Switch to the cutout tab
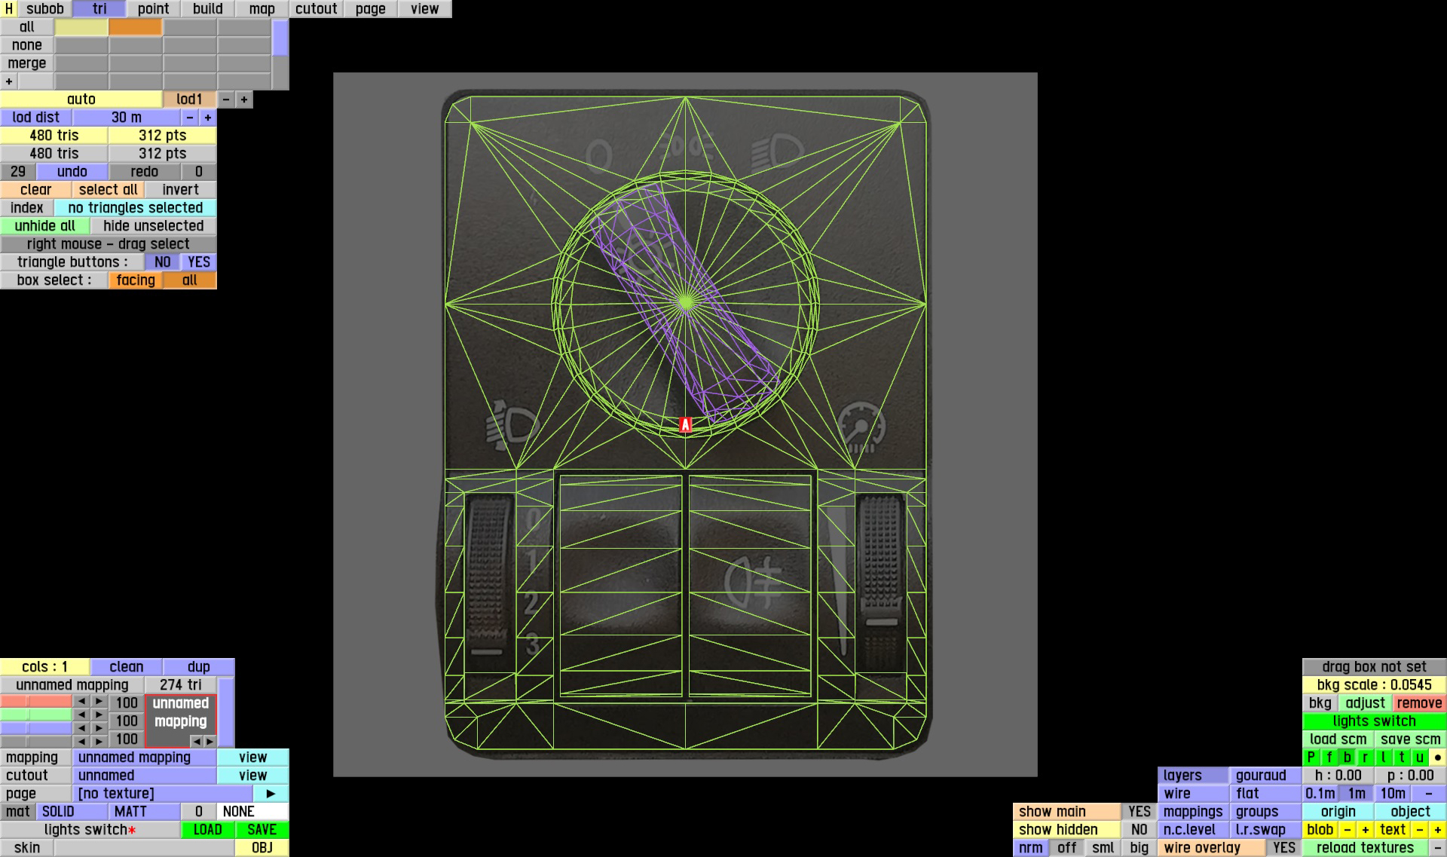This screenshot has height=857, width=1447. click(316, 9)
